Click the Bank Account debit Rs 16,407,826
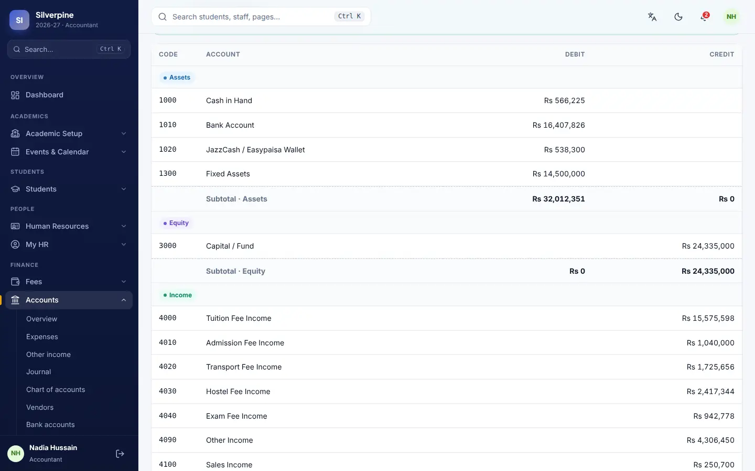The image size is (755, 471). (558, 125)
